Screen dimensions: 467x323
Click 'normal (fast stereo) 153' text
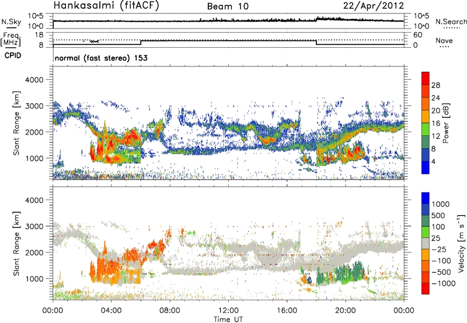click(101, 58)
